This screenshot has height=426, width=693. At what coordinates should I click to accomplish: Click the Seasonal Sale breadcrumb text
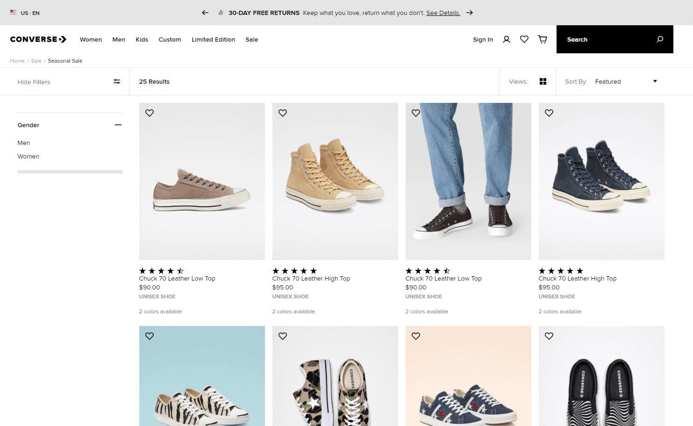[65, 61]
